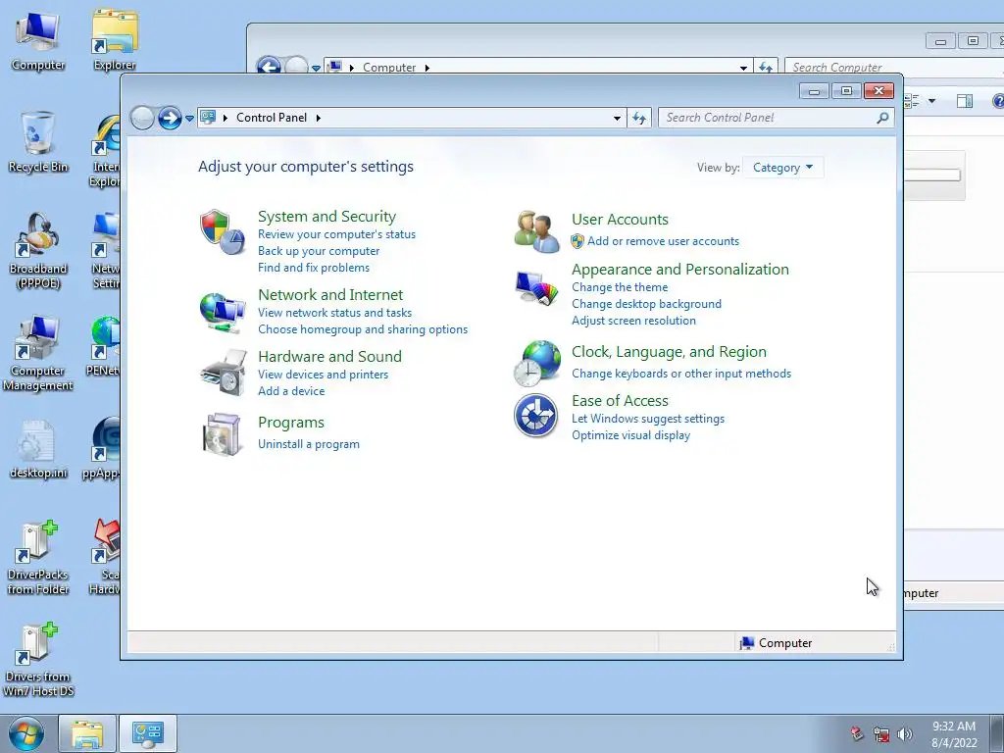Open the Broadband (PPPOE) desktop shortcut
The image size is (1004, 753).
[38, 251]
